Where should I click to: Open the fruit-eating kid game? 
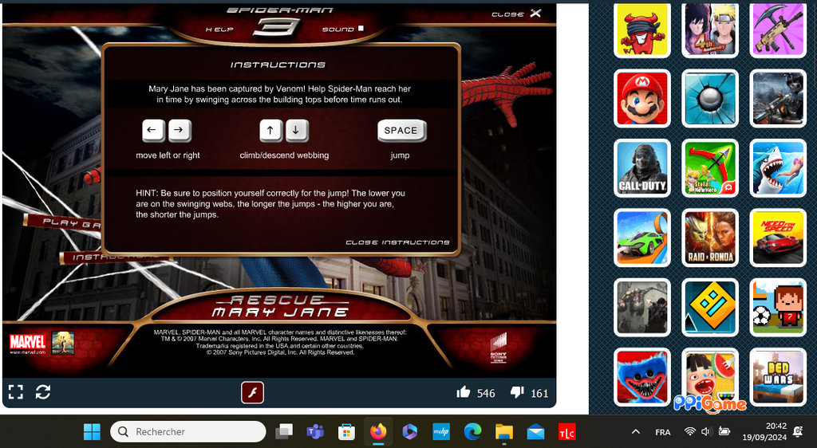pyautogui.click(x=710, y=377)
